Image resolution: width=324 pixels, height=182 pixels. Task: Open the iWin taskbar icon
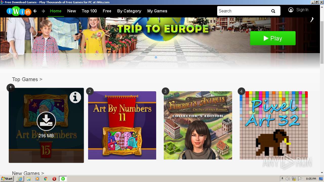pyautogui.click(x=63, y=179)
